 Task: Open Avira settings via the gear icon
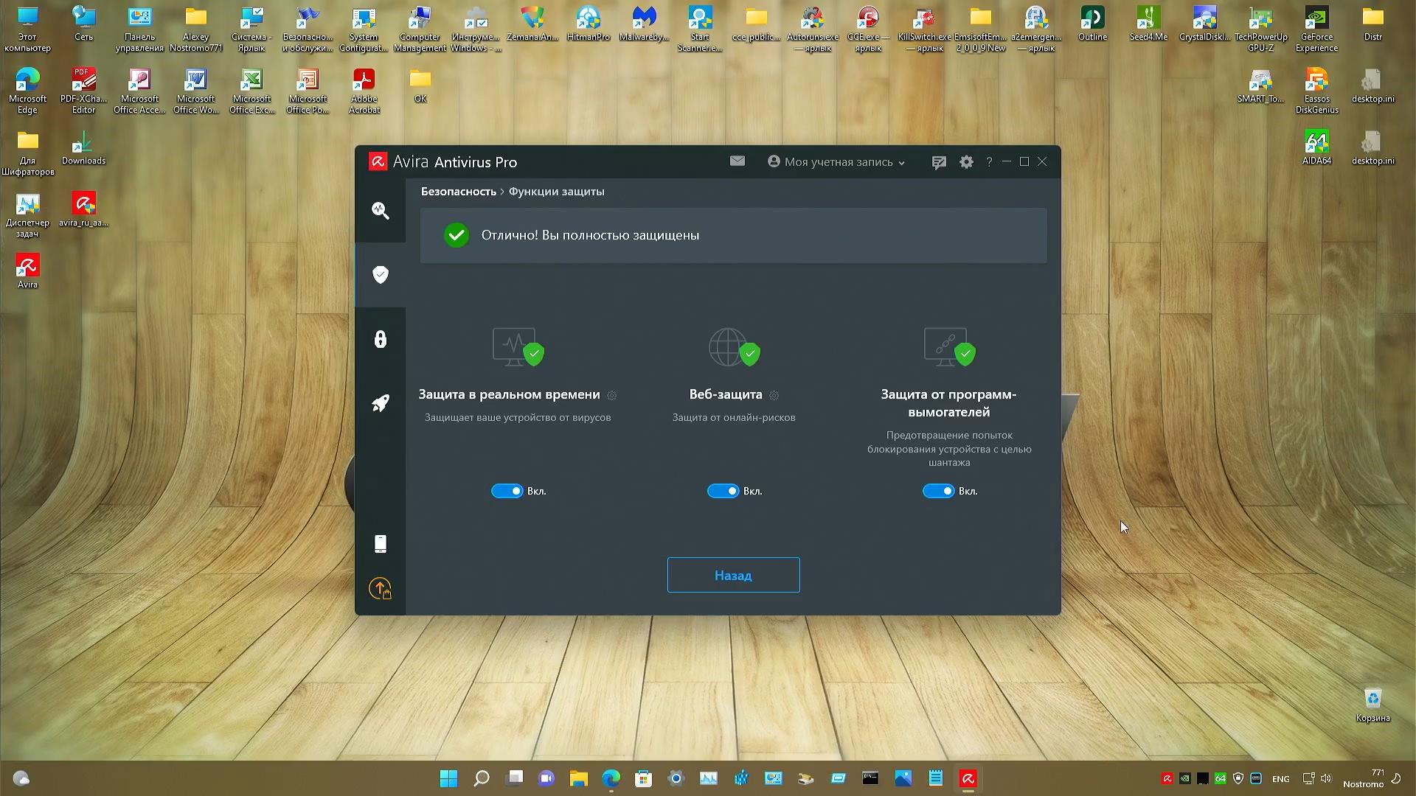pyautogui.click(x=965, y=161)
